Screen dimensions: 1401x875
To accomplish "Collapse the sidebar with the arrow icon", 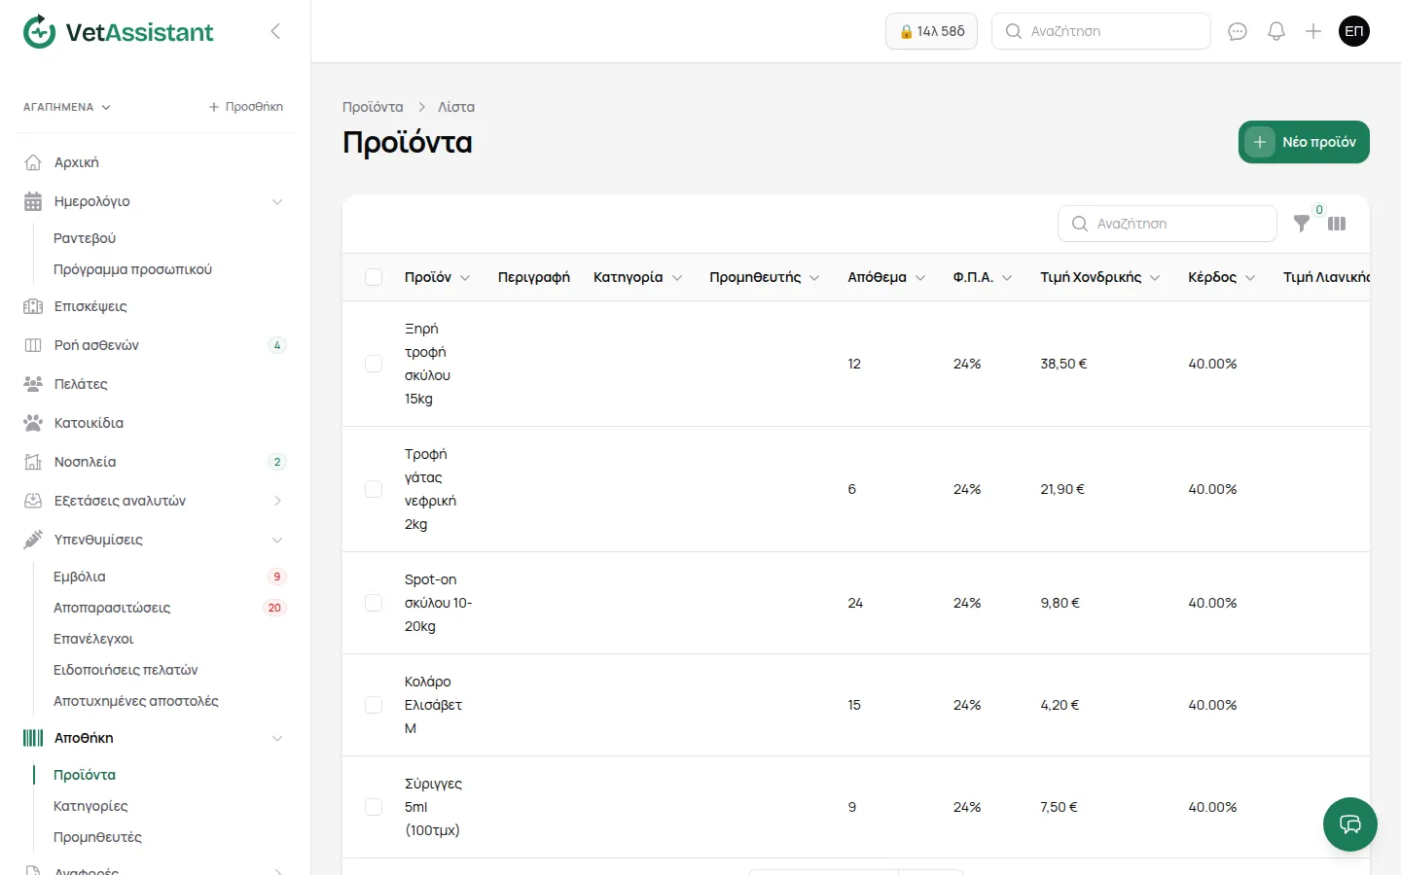I will click(x=275, y=31).
